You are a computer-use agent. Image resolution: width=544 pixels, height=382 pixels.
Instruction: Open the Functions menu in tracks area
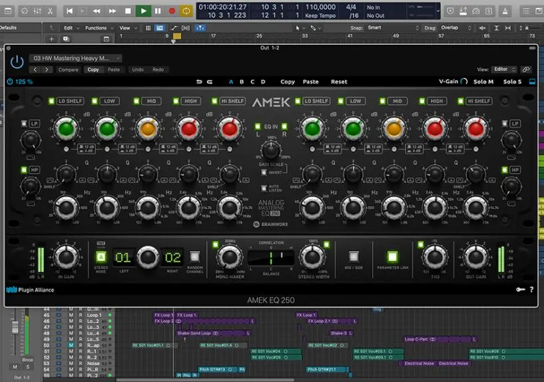[99, 28]
